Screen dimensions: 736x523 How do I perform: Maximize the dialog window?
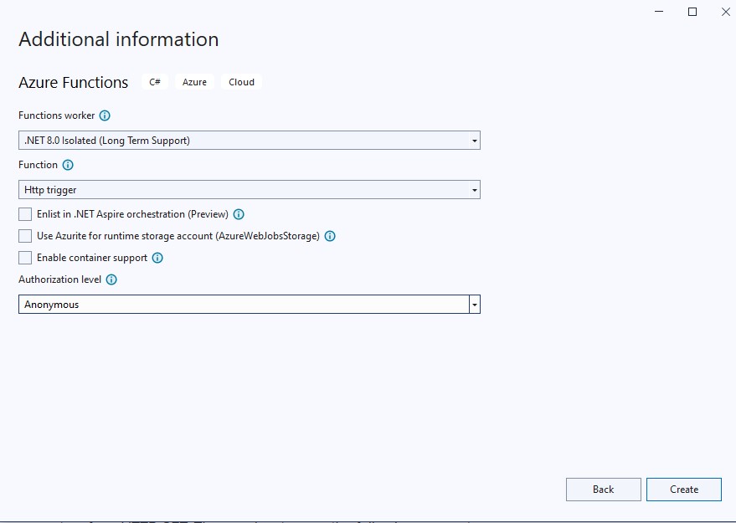pyautogui.click(x=692, y=12)
